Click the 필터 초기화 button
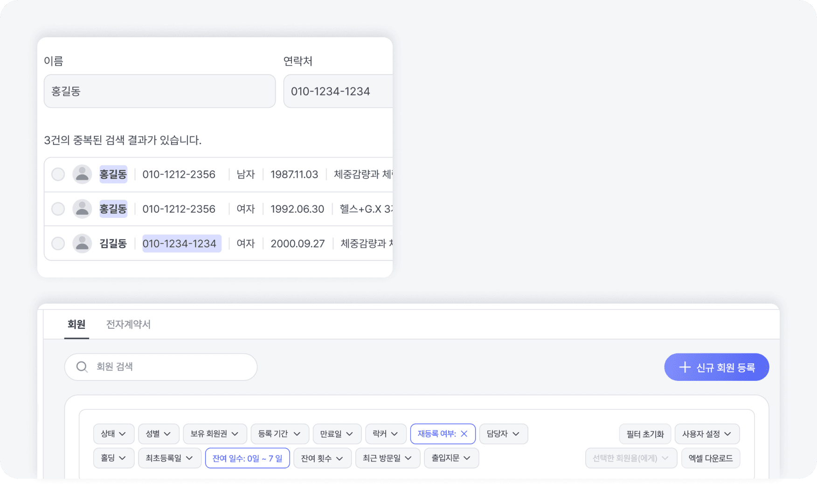This screenshot has height=488, width=817. click(x=645, y=434)
